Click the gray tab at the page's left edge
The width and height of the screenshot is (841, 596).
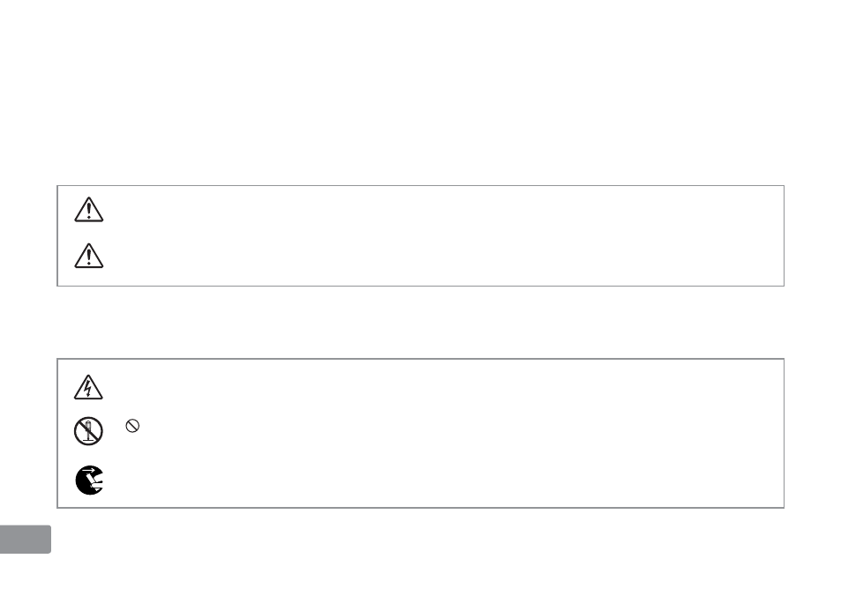[25, 539]
